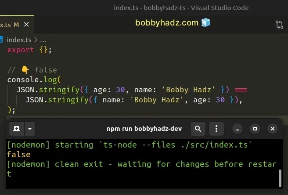Click the strict equality operator
Image resolution: width=288 pixels, height=195 pixels.
(x=241, y=90)
